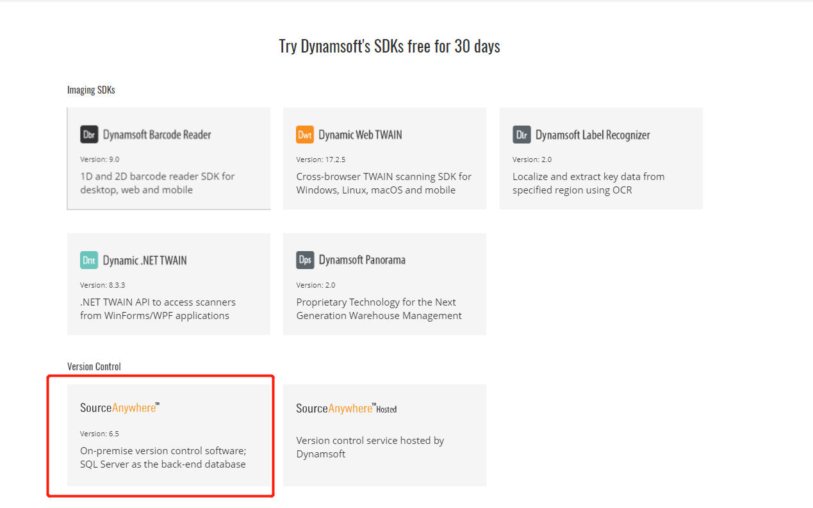Open the Dynamsoft Barcode Reader card
Viewport: 813px width, 508px height.
[168, 158]
